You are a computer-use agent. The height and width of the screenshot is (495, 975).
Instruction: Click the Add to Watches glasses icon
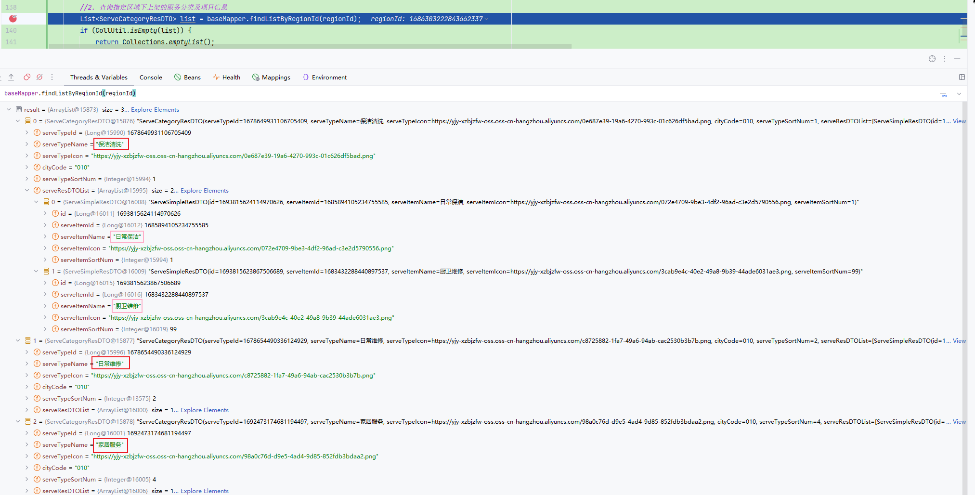coord(943,94)
